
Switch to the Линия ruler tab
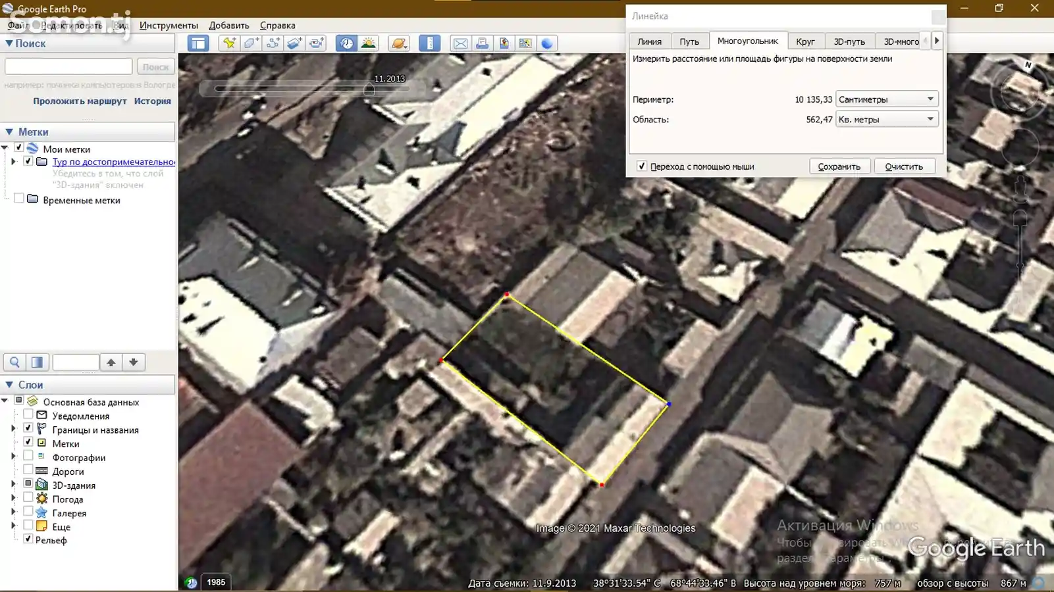(x=649, y=41)
